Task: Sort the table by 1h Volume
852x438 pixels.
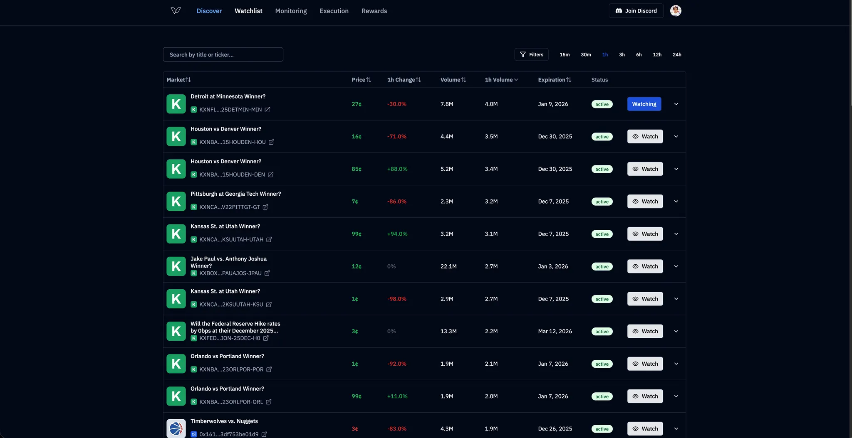Action: click(x=501, y=80)
